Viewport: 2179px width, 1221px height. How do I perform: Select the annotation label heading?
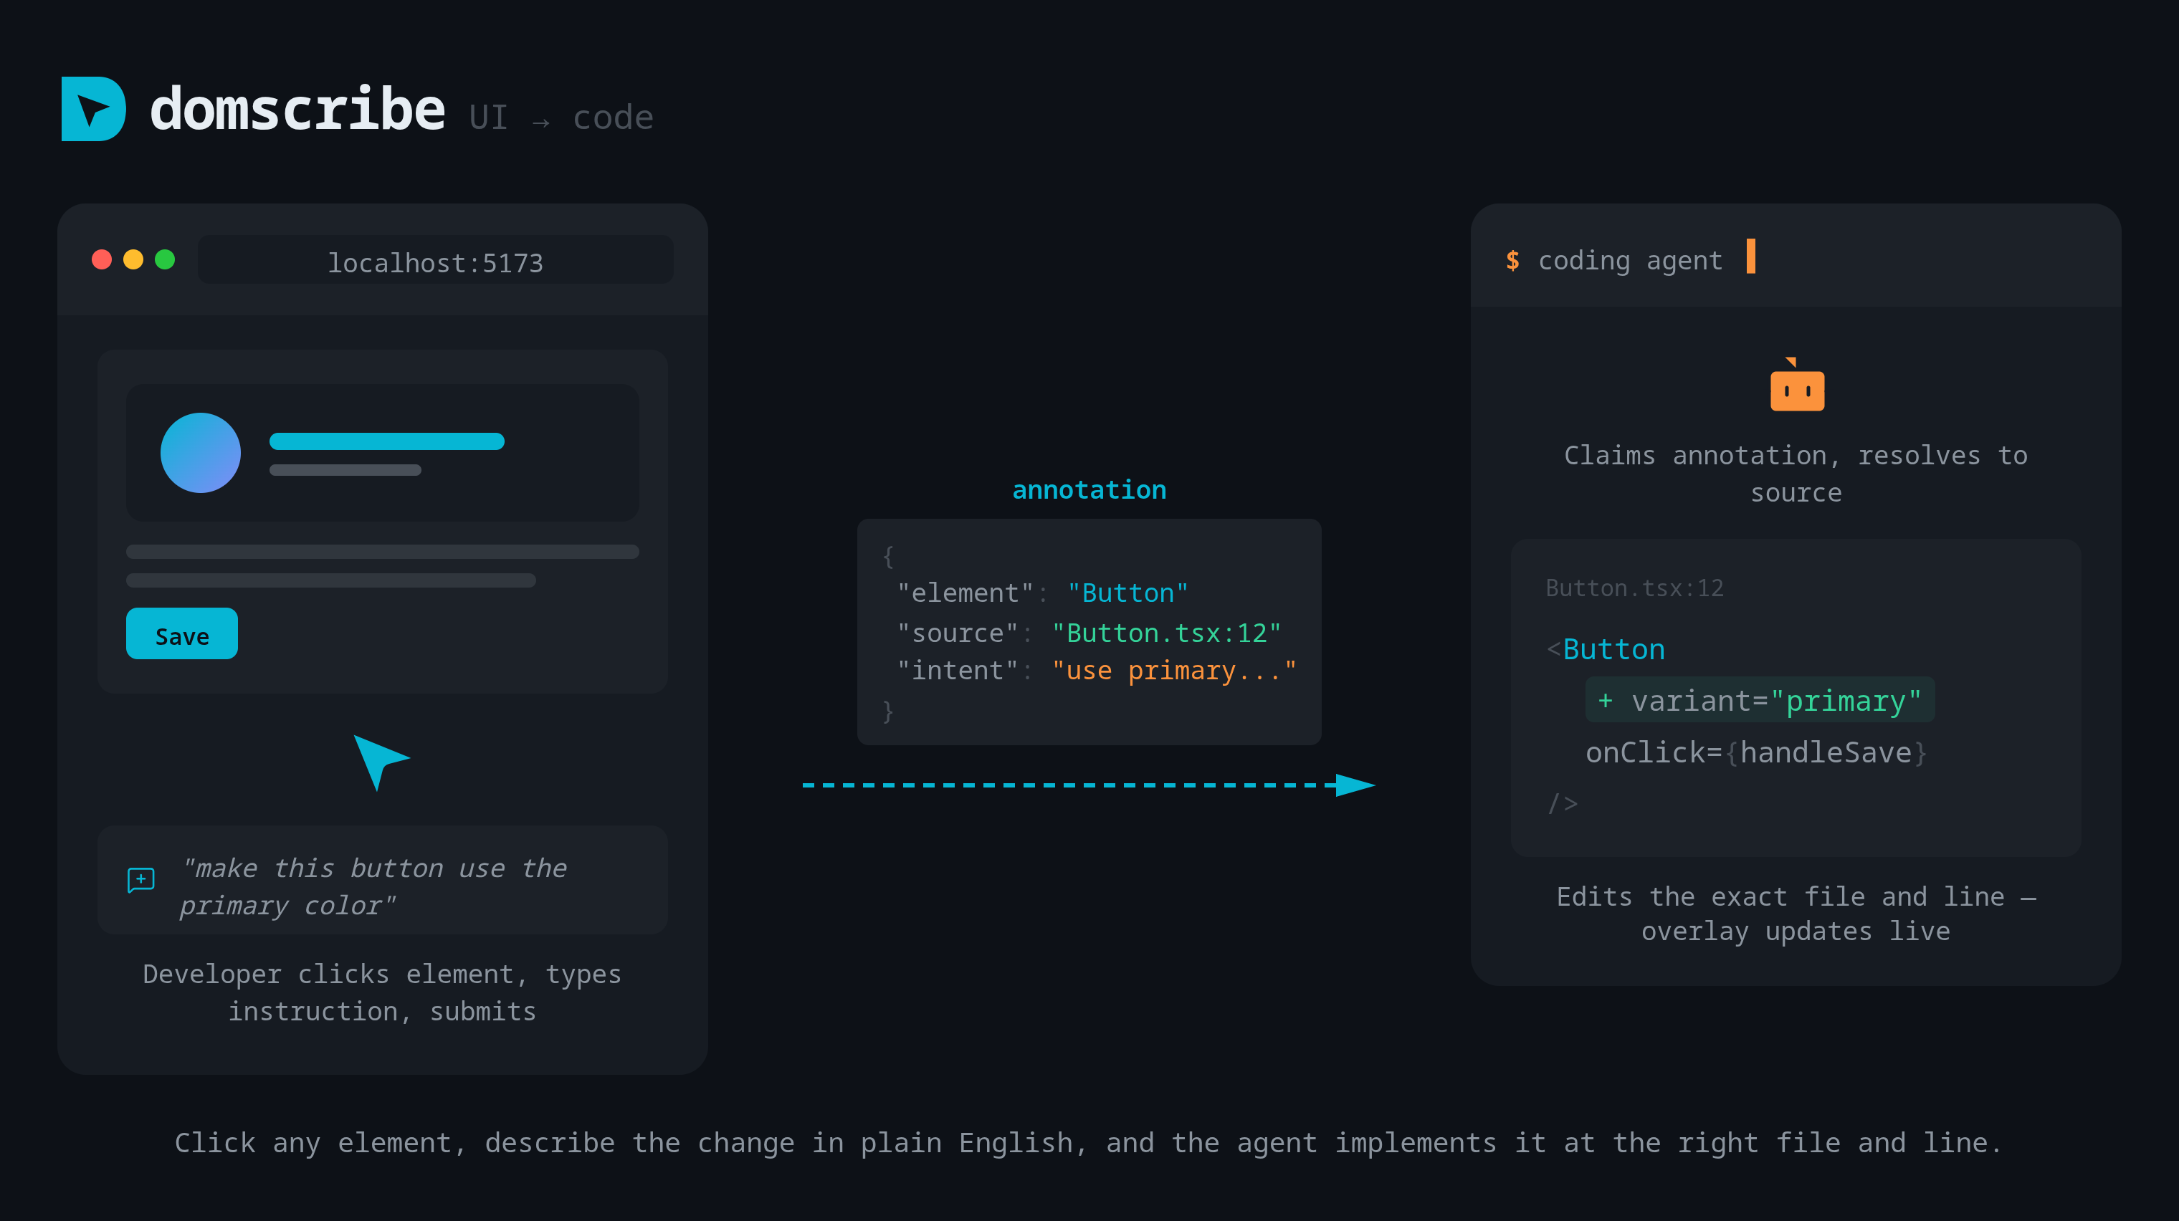pos(1089,489)
